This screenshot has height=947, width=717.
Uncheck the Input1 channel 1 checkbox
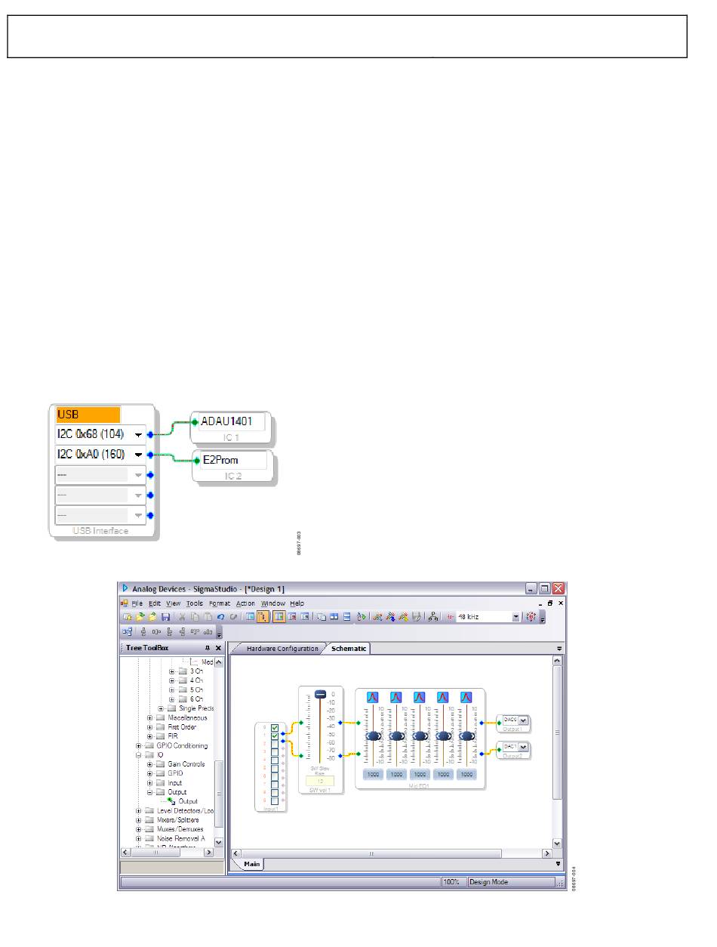click(x=275, y=737)
